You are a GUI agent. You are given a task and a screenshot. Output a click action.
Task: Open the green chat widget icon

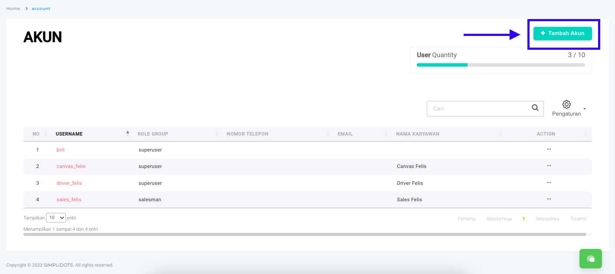590,258
